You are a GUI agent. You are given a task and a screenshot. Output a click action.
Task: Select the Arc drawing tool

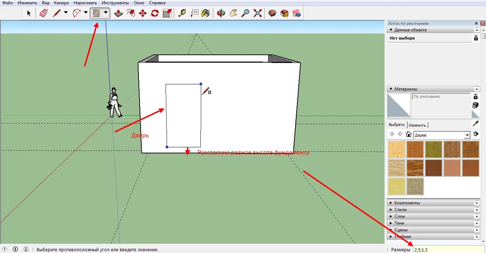coord(77,14)
